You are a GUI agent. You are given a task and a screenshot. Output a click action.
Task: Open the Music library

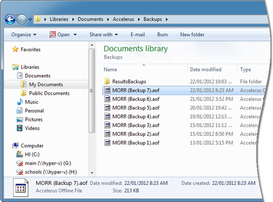(32, 102)
